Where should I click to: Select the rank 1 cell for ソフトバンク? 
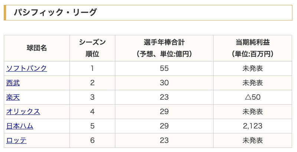92,68
